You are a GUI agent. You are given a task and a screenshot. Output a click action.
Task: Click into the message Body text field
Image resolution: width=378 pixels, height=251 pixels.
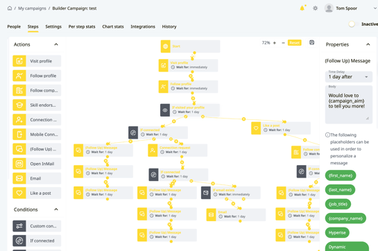(x=349, y=105)
